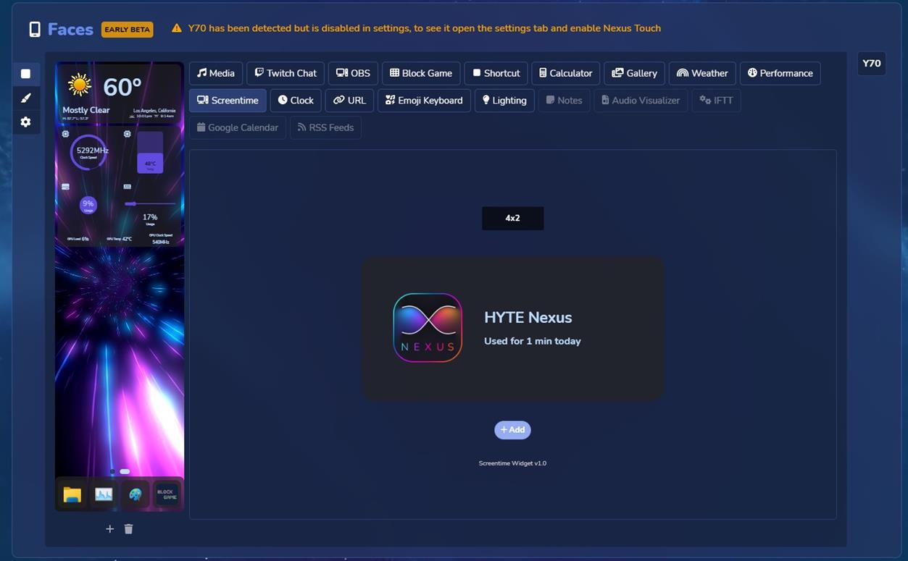Click the weather widget in the preview
Screen dimensions: 908x561
[x=120, y=93]
